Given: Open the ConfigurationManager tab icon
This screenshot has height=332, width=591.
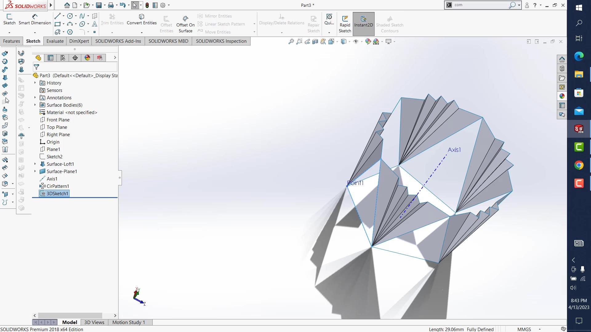Looking at the screenshot, I should click(63, 58).
